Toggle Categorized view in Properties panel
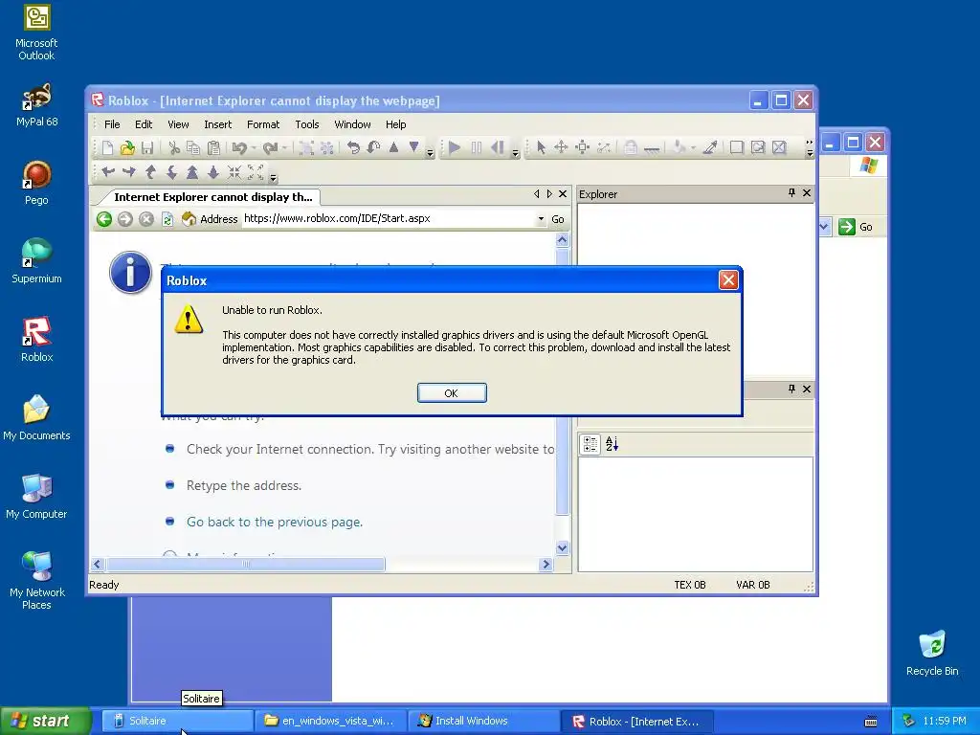The image size is (980, 735). click(590, 444)
